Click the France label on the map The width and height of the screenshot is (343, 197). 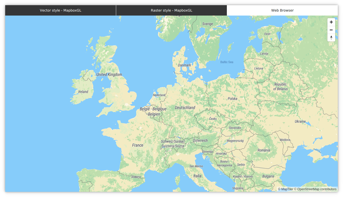137,145
